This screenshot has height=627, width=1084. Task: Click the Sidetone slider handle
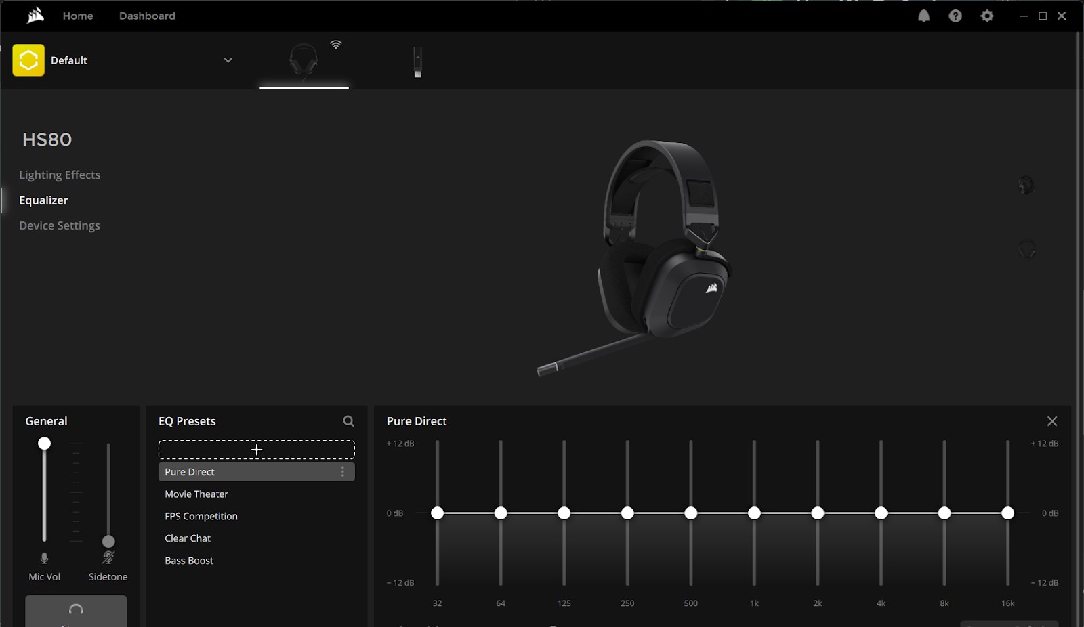pos(108,542)
